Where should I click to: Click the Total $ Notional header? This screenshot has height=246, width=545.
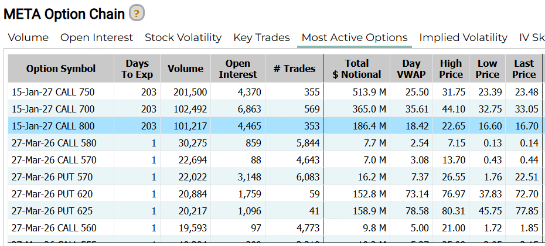click(x=356, y=69)
